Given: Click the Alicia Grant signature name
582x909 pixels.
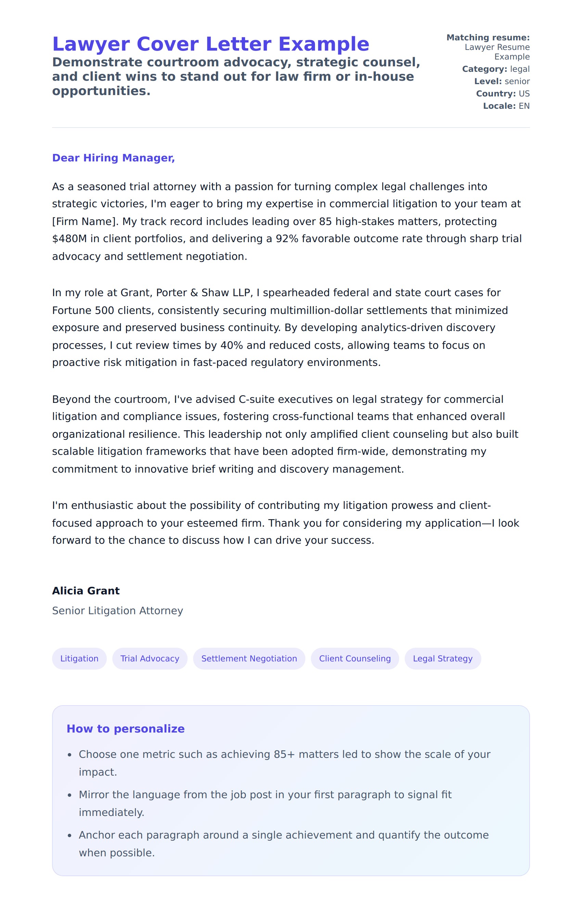Looking at the screenshot, I should coord(86,591).
